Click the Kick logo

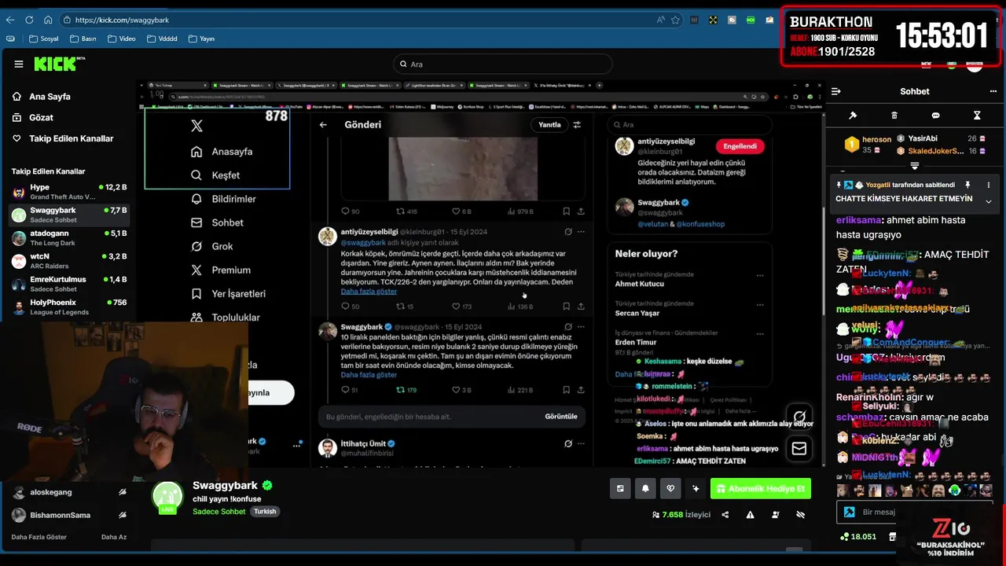59,64
